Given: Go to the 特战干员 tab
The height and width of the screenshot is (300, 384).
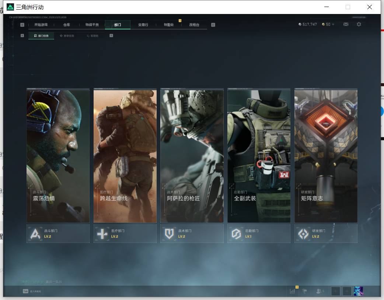Looking at the screenshot, I should point(92,25).
